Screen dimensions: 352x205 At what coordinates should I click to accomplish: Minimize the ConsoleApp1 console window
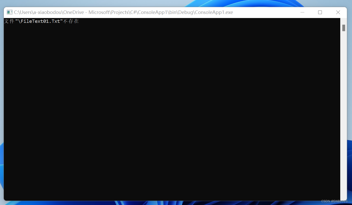click(x=302, y=12)
